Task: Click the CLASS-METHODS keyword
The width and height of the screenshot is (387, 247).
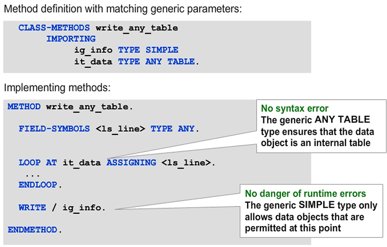Action: [x=55, y=28]
